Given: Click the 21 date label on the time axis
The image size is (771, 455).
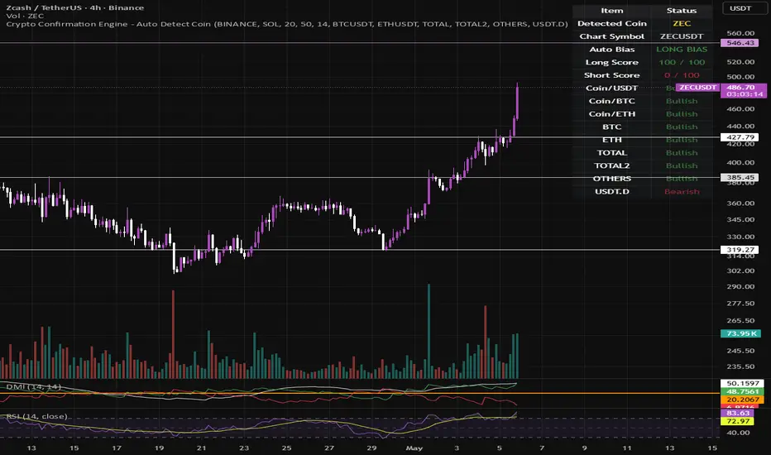Looking at the screenshot, I should [x=201, y=448].
